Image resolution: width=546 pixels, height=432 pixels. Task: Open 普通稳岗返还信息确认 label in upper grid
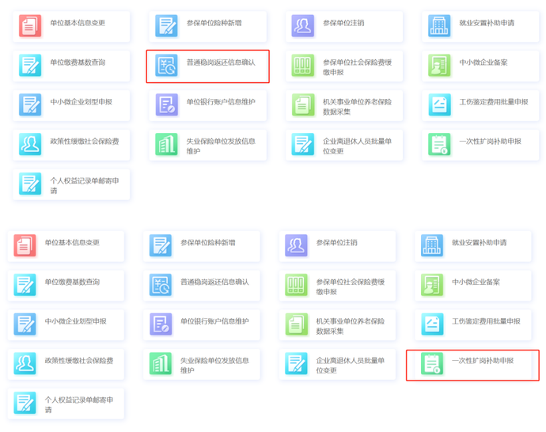click(x=221, y=63)
